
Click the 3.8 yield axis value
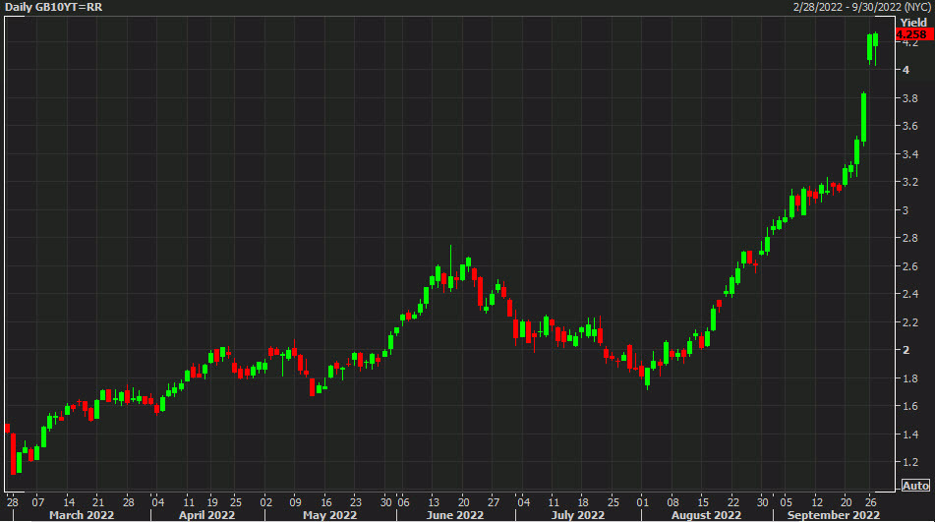910,98
